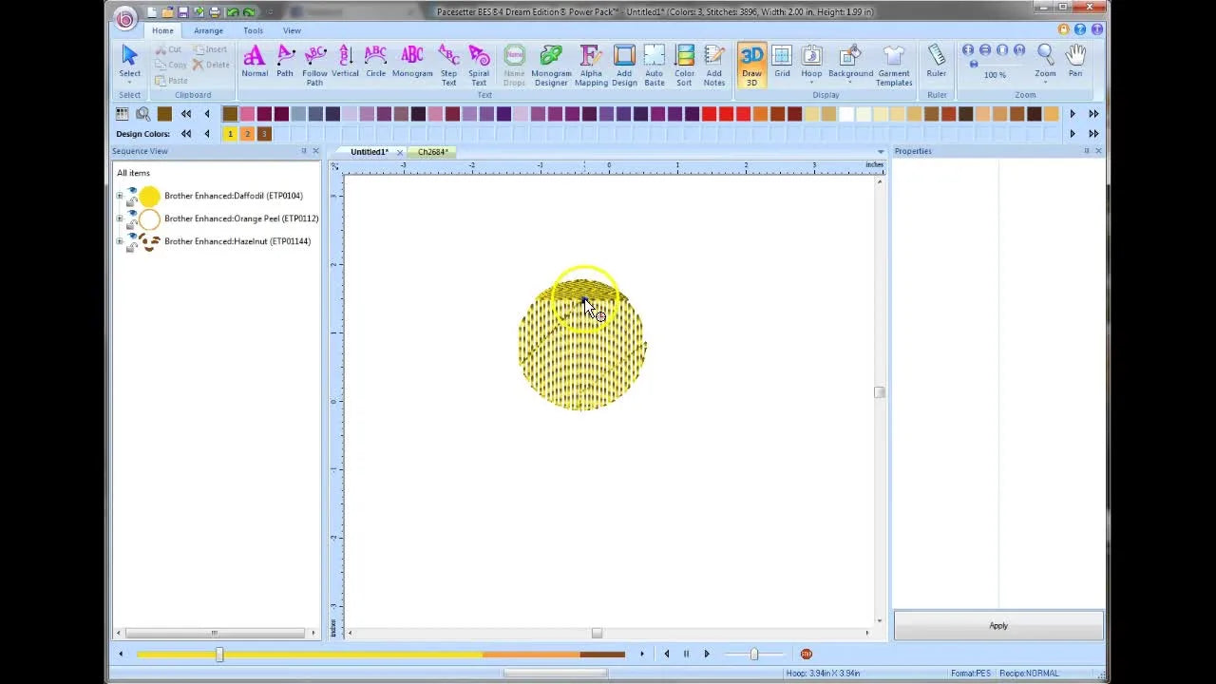Stop the stitch simulation

[807, 654]
